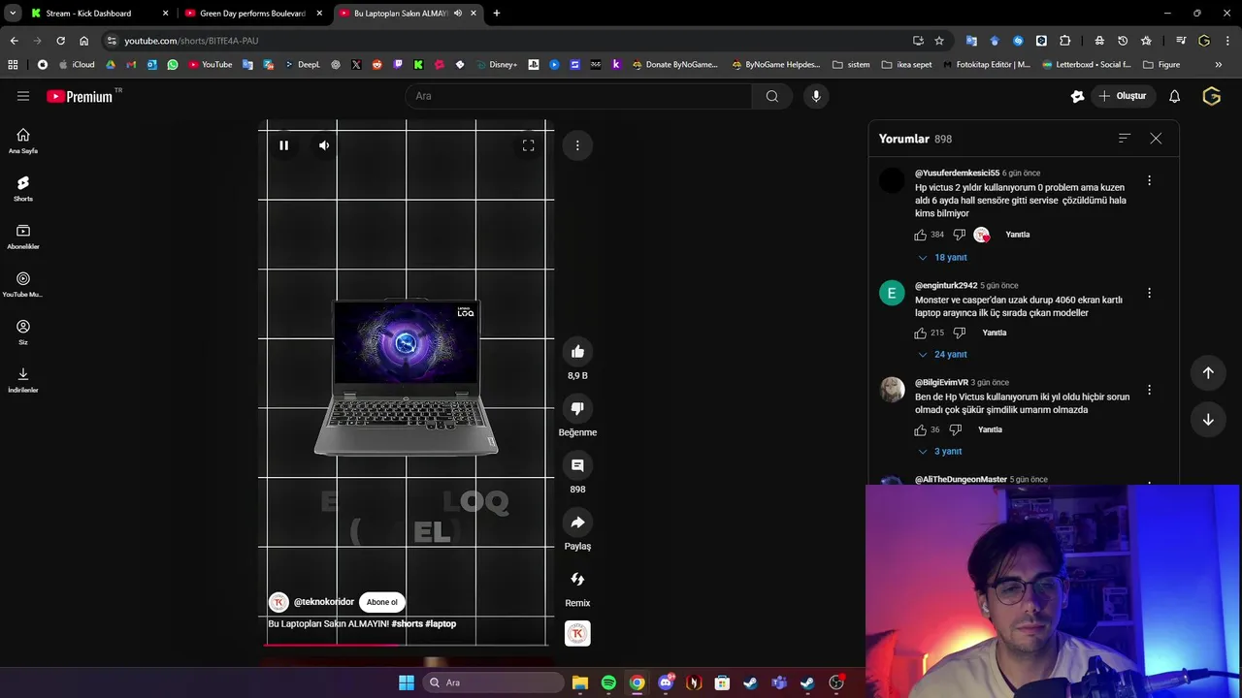Open the @AliTheDungeonMaster commenter profile

(x=961, y=479)
